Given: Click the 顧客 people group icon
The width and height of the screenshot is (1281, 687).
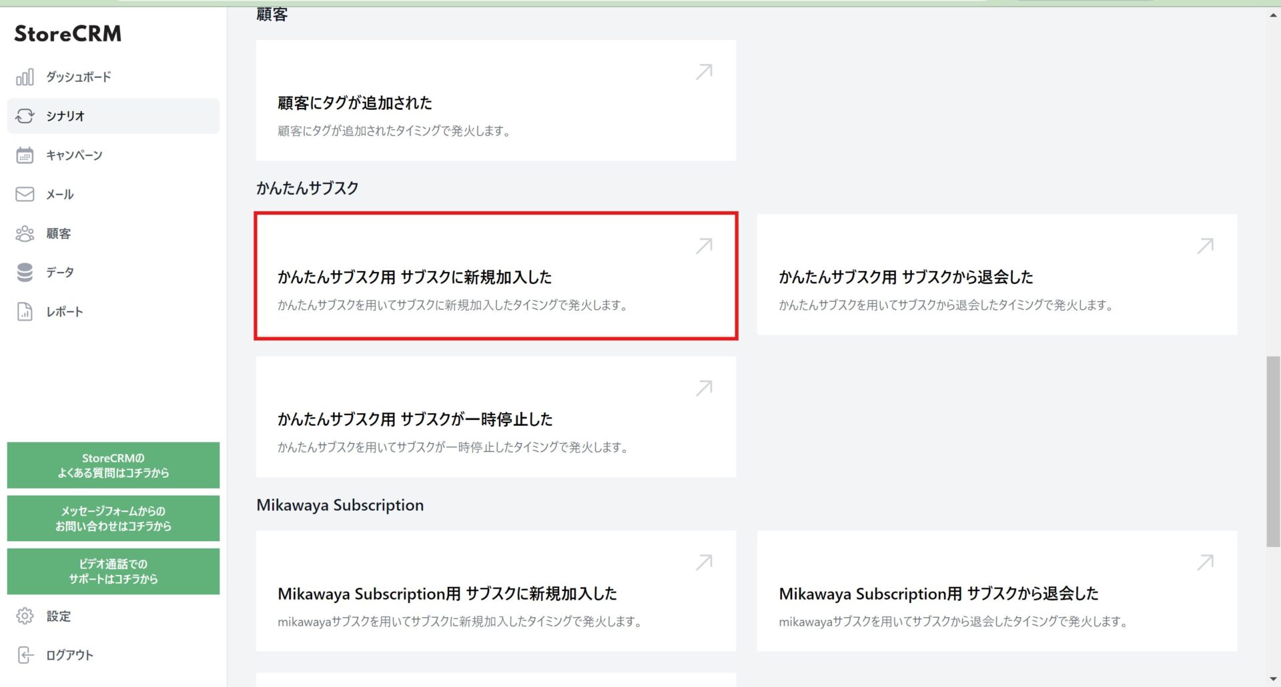Looking at the screenshot, I should (25, 233).
